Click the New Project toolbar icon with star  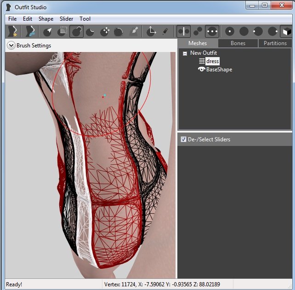tap(13, 31)
